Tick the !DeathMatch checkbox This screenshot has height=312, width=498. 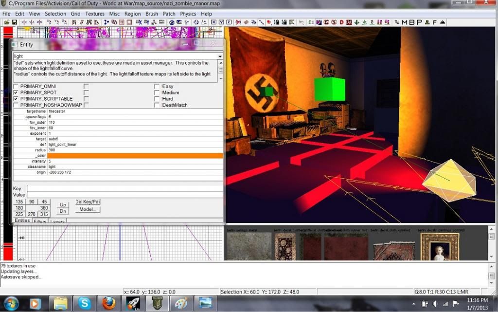click(157, 105)
